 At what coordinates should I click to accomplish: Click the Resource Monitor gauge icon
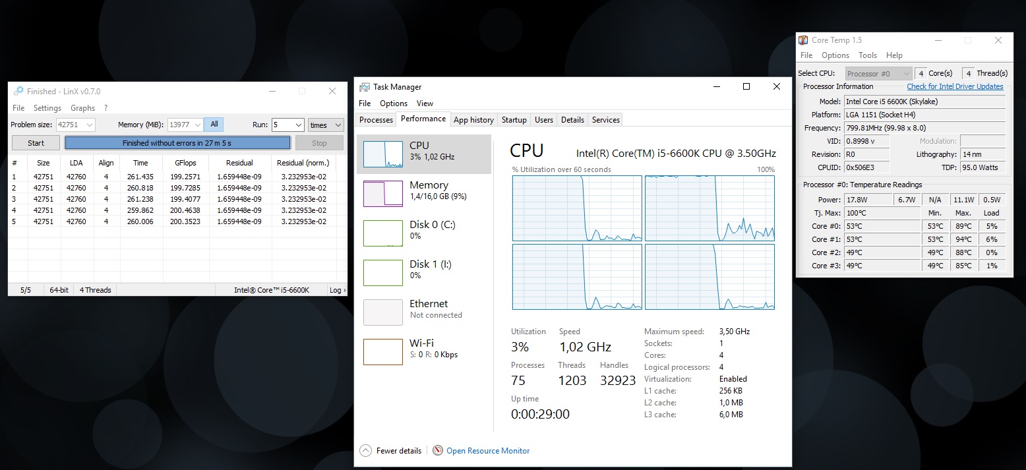pyautogui.click(x=438, y=451)
